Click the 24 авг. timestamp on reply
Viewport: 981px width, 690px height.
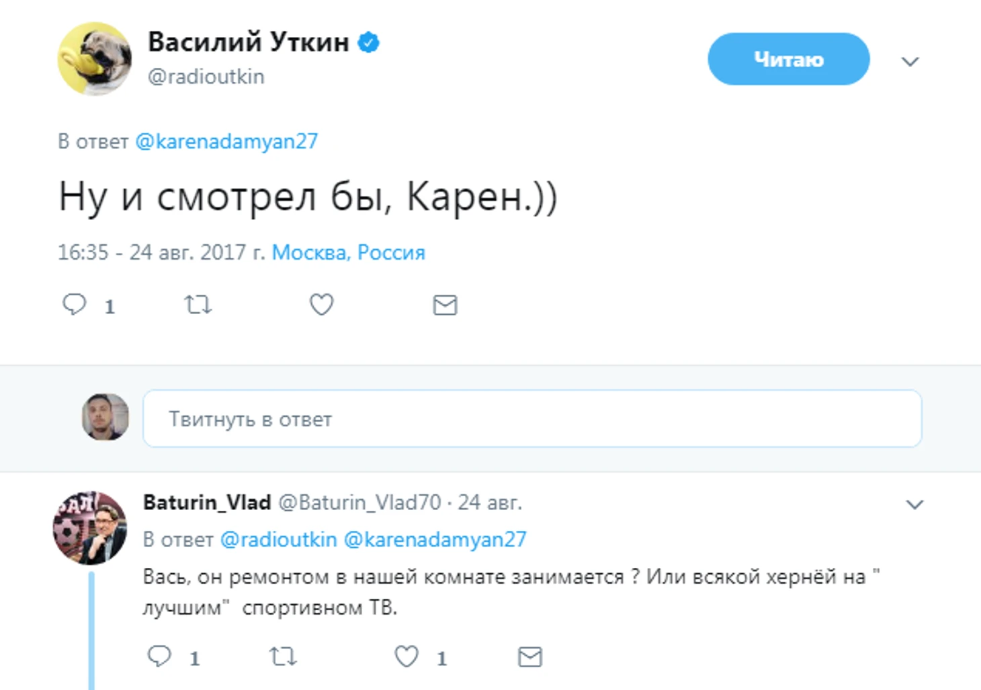[x=490, y=502]
